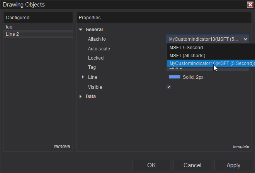This screenshot has height=173, width=255.
Task: Click the 'remove' link
Action: tap(62, 146)
